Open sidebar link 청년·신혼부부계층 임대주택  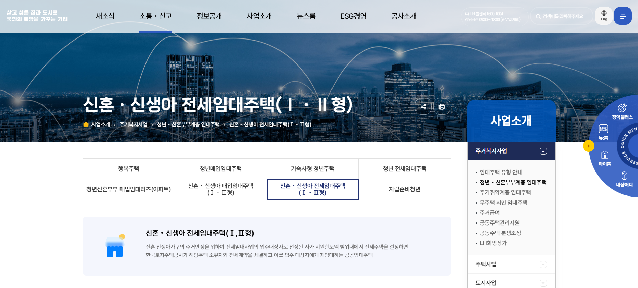pos(513,182)
